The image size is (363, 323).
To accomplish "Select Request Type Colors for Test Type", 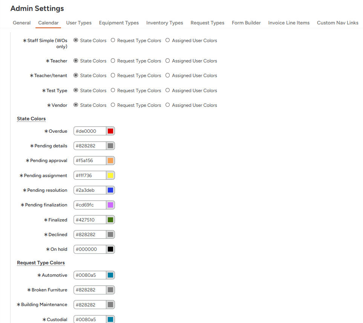I will click(x=113, y=91).
